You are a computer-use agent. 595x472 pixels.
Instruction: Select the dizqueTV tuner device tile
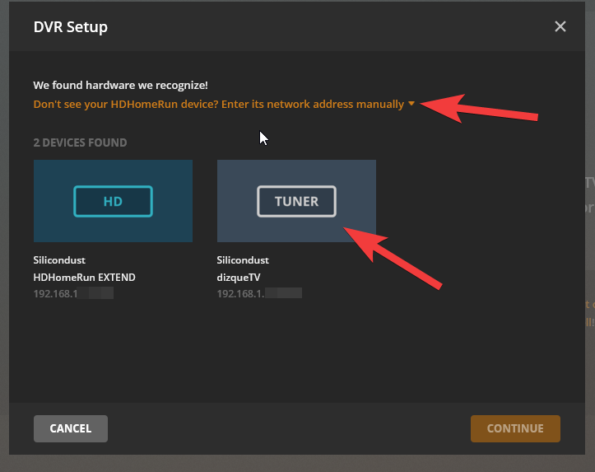(296, 201)
